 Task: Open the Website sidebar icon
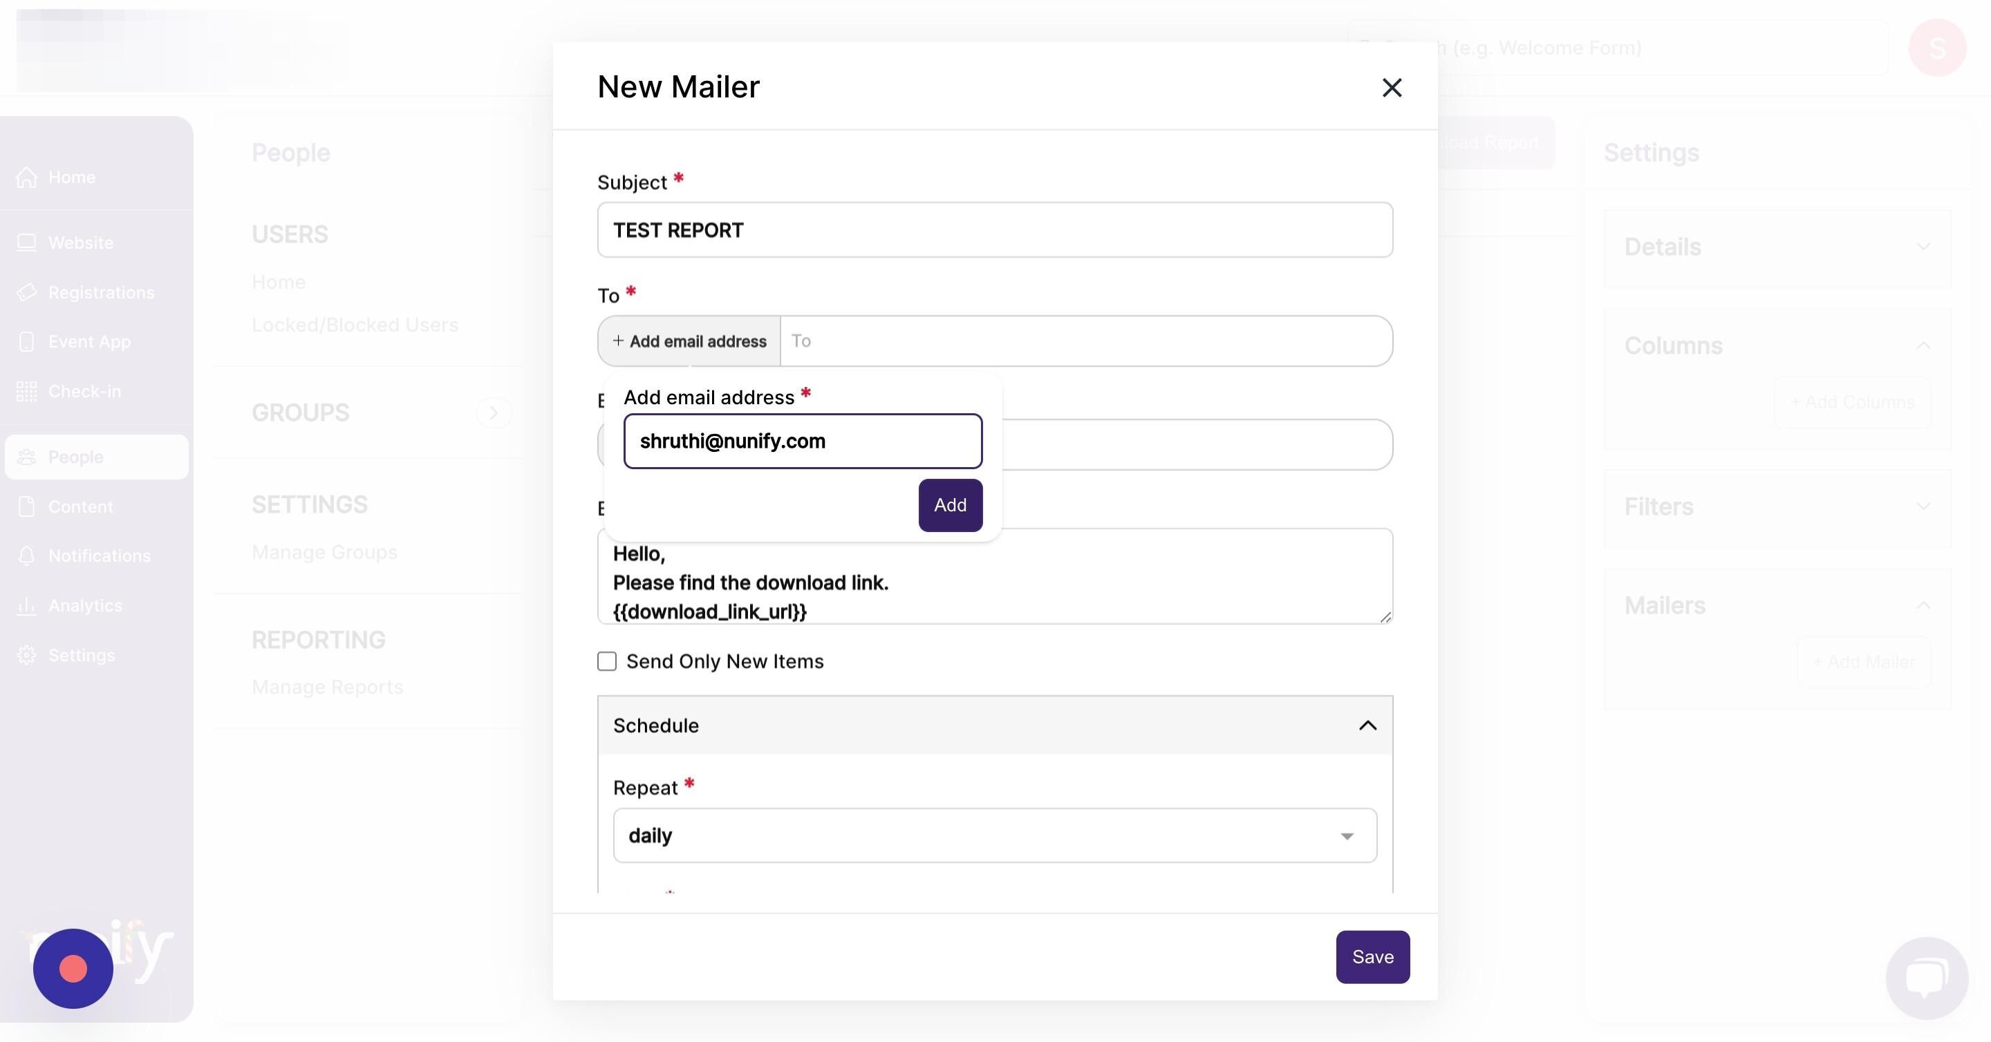26,243
